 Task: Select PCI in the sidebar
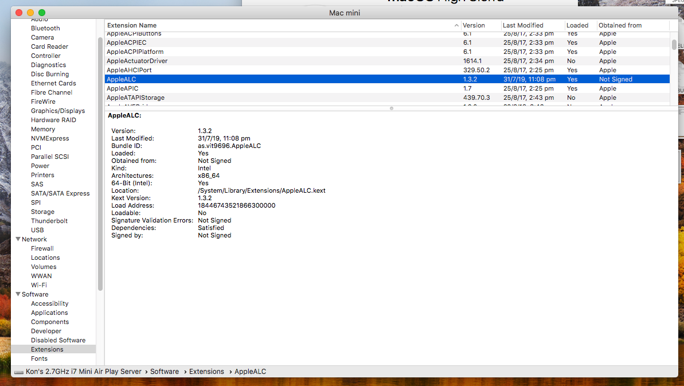click(x=36, y=147)
